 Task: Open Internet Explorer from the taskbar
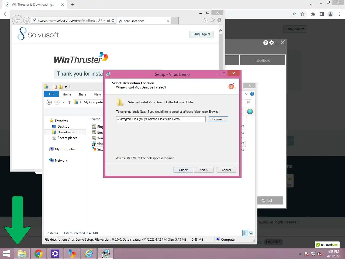point(89,254)
